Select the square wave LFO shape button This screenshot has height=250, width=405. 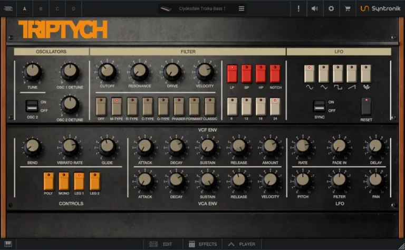tap(337, 74)
